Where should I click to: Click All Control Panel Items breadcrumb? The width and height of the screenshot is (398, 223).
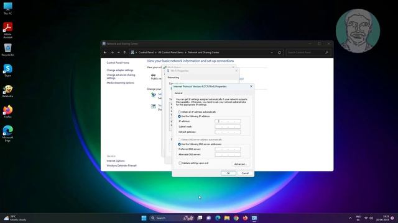tap(170, 52)
